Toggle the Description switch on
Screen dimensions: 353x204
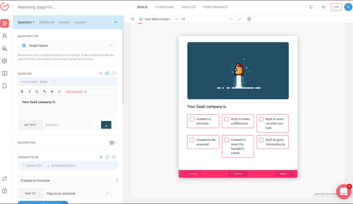(x=113, y=143)
